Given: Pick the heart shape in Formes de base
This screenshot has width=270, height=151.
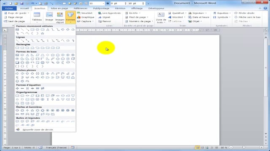Looking at the screenshot, I should click(48, 62).
